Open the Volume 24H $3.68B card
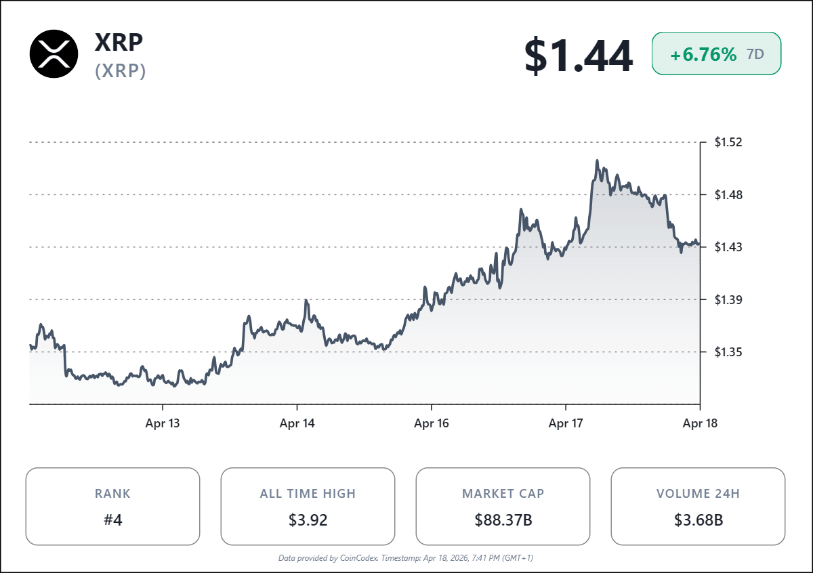 tap(698, 507)
